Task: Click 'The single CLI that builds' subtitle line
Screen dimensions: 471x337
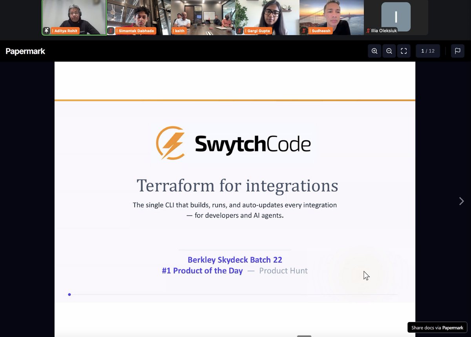Action: (235, 205)
